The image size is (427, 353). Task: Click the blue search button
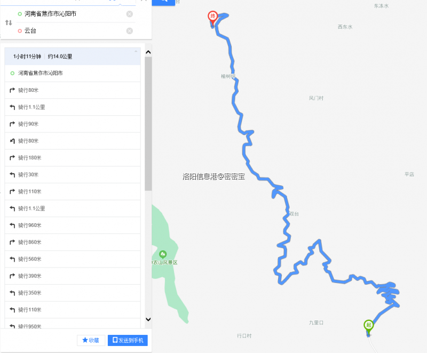click(163, 2)
